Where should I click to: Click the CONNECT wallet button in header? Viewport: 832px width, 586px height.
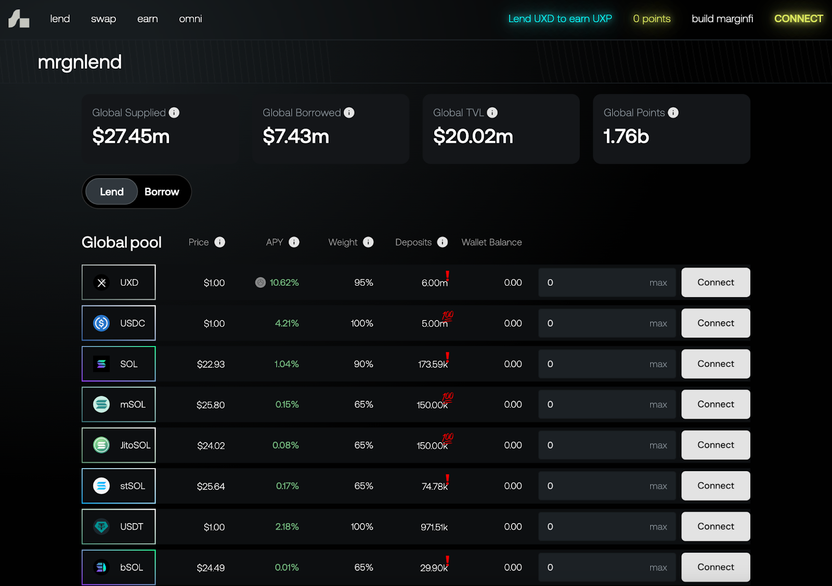[799, 19]
